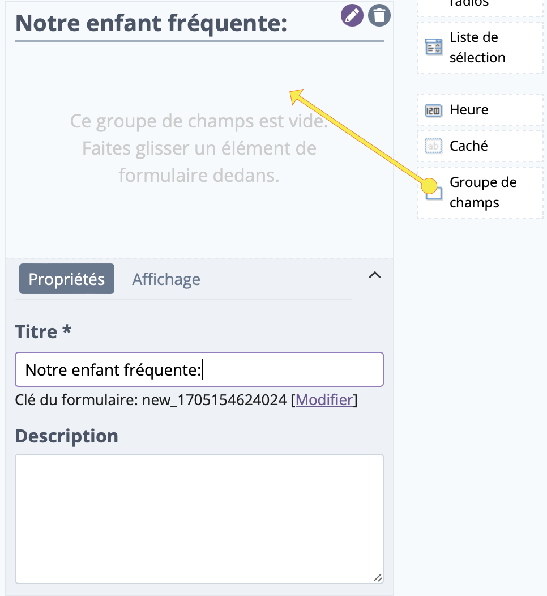The image size is (547, 596).
Task: Collapse the properties panel with chevron
Action: coord(374,275)
